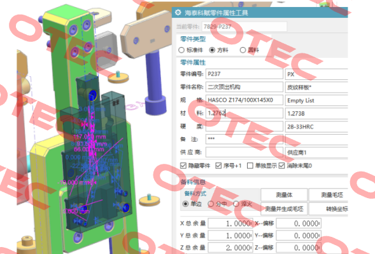375x254 pixels.
Task: Open the 1.2738 material dropdown
Action: point(316,113)
